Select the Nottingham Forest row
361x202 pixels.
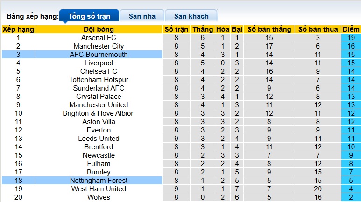click(99, 181)
